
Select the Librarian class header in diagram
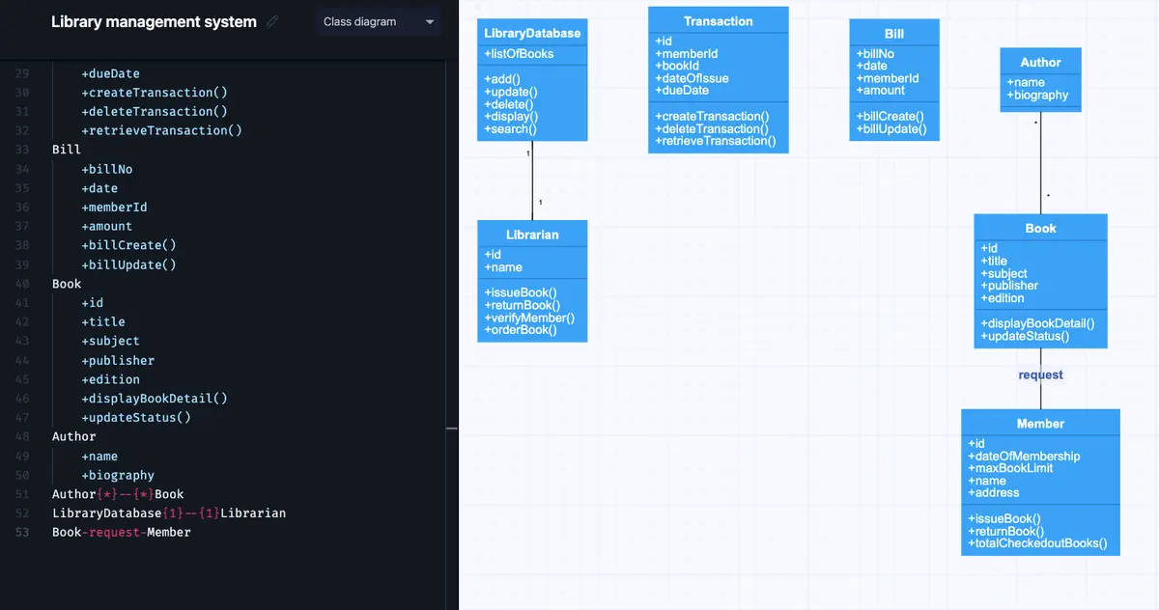pyautogui.click(x=532, y=234)
